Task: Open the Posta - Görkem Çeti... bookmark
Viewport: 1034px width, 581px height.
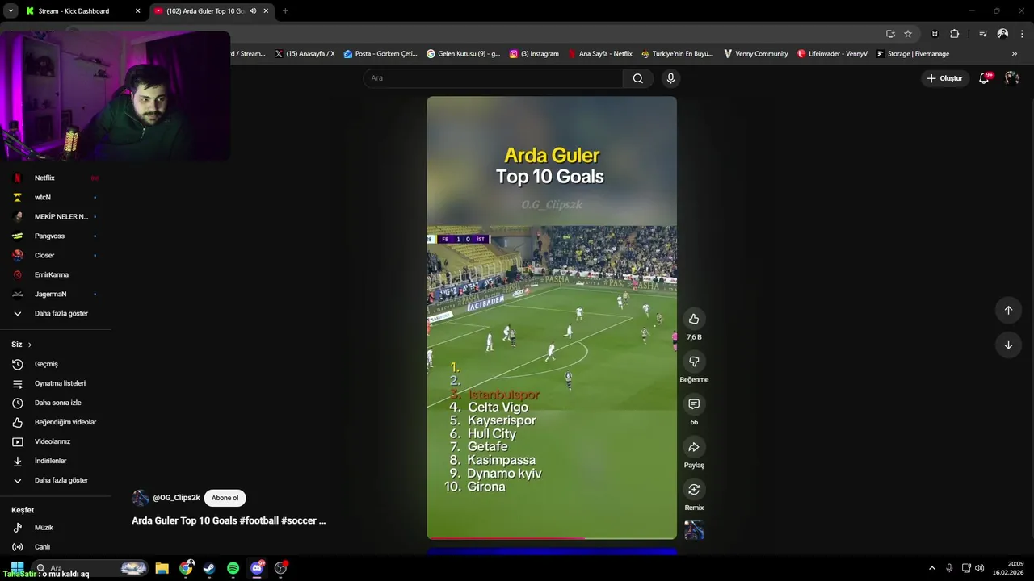Action: (380, 54)
